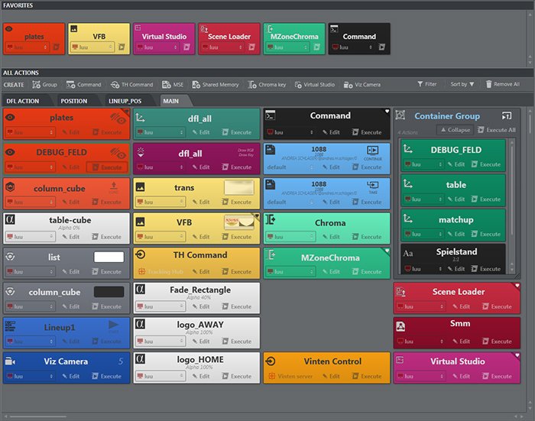
Task: Toggle favorite heart on Scene Loader action
Action: [x=517, y=285]
